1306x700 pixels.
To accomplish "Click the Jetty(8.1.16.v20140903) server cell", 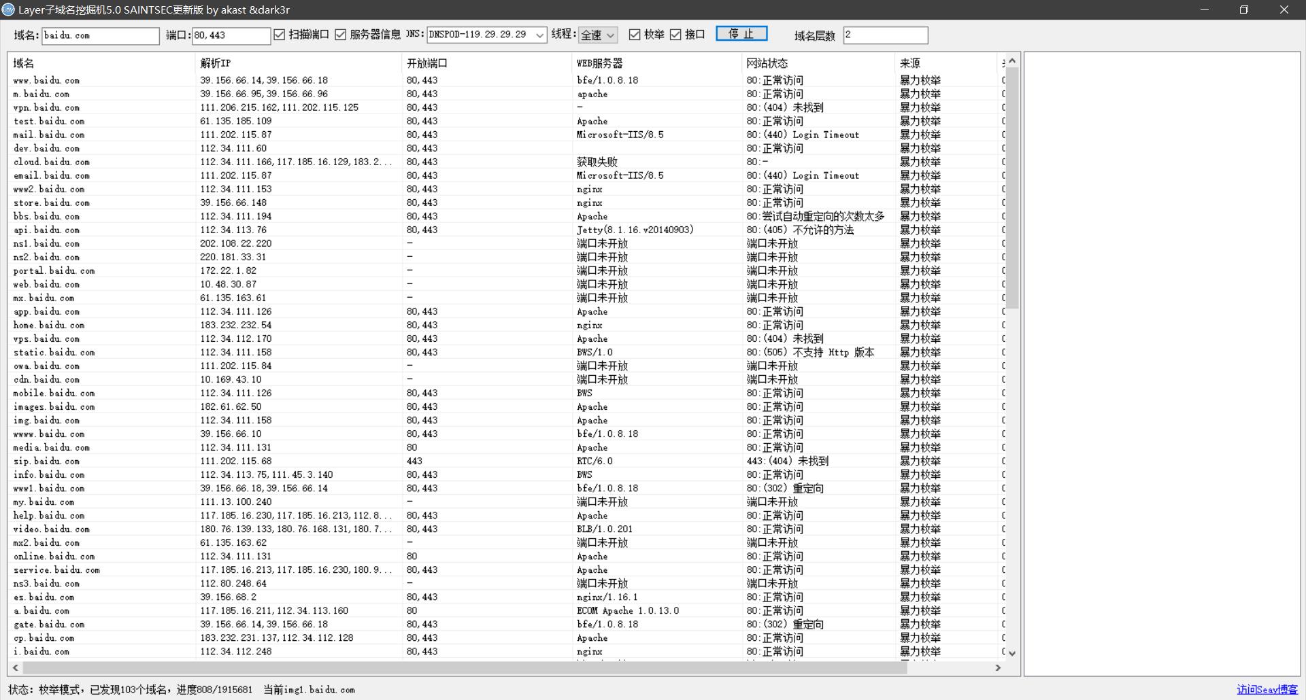I will [x=635, y=230].
